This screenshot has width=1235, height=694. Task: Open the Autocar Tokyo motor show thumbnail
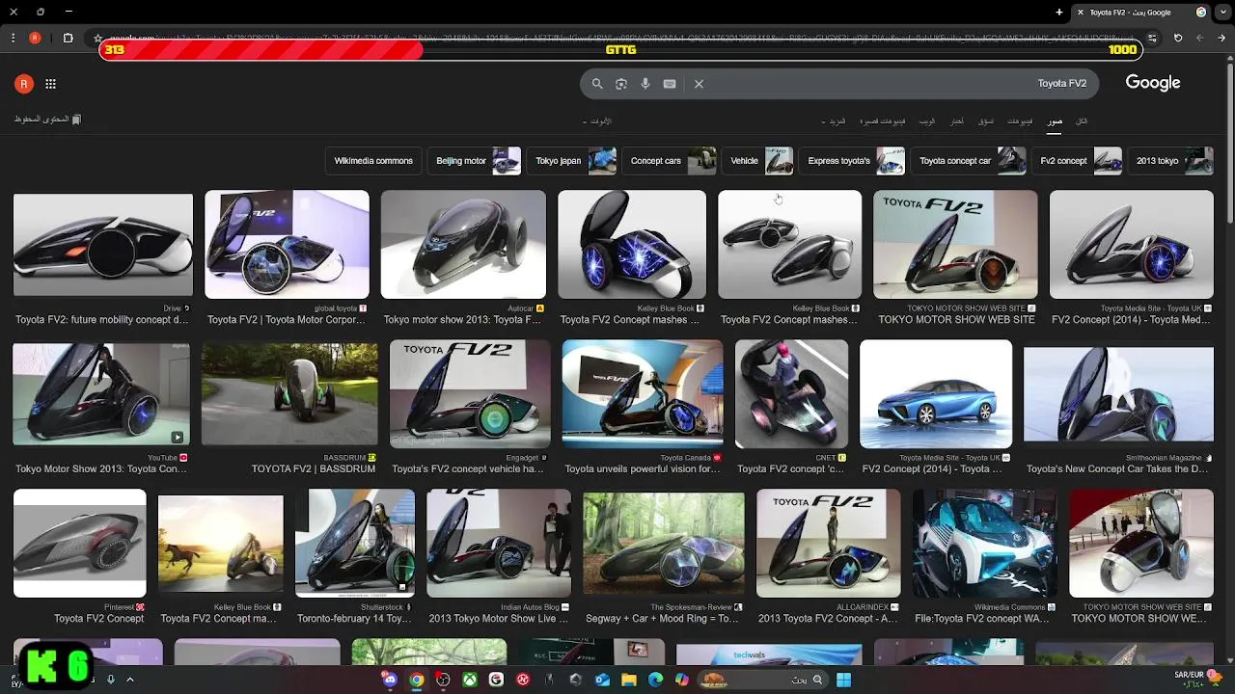(463, 245)
